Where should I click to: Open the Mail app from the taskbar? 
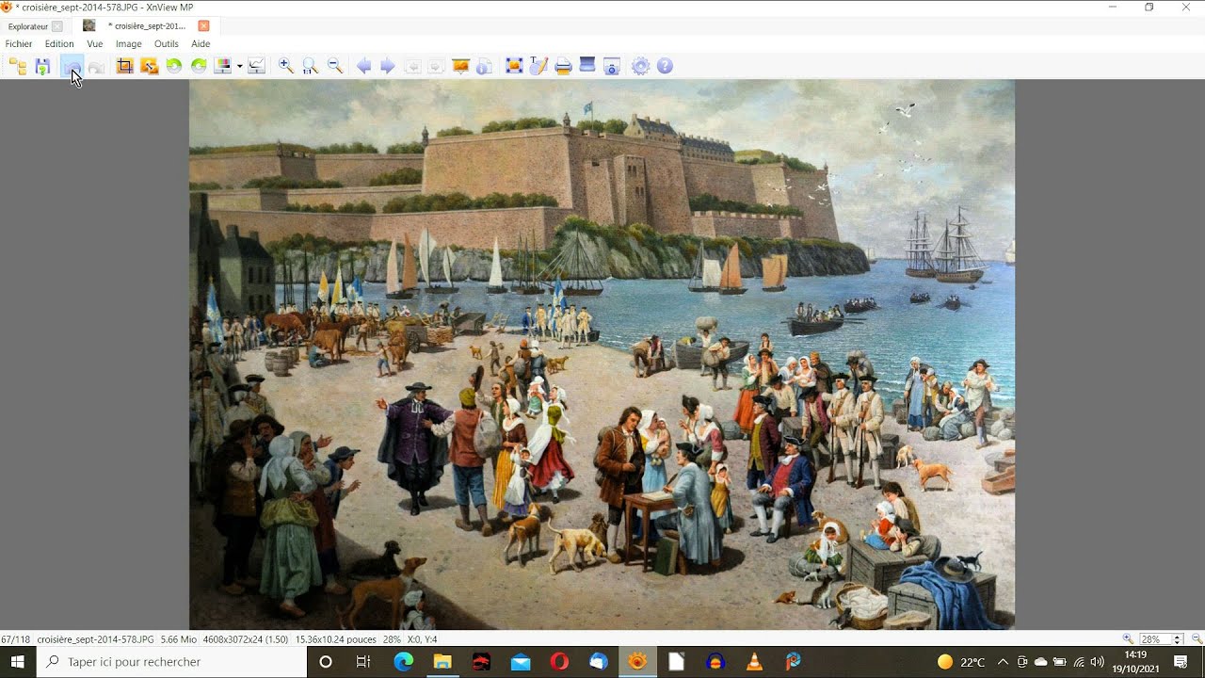click(x=521, y=662)
